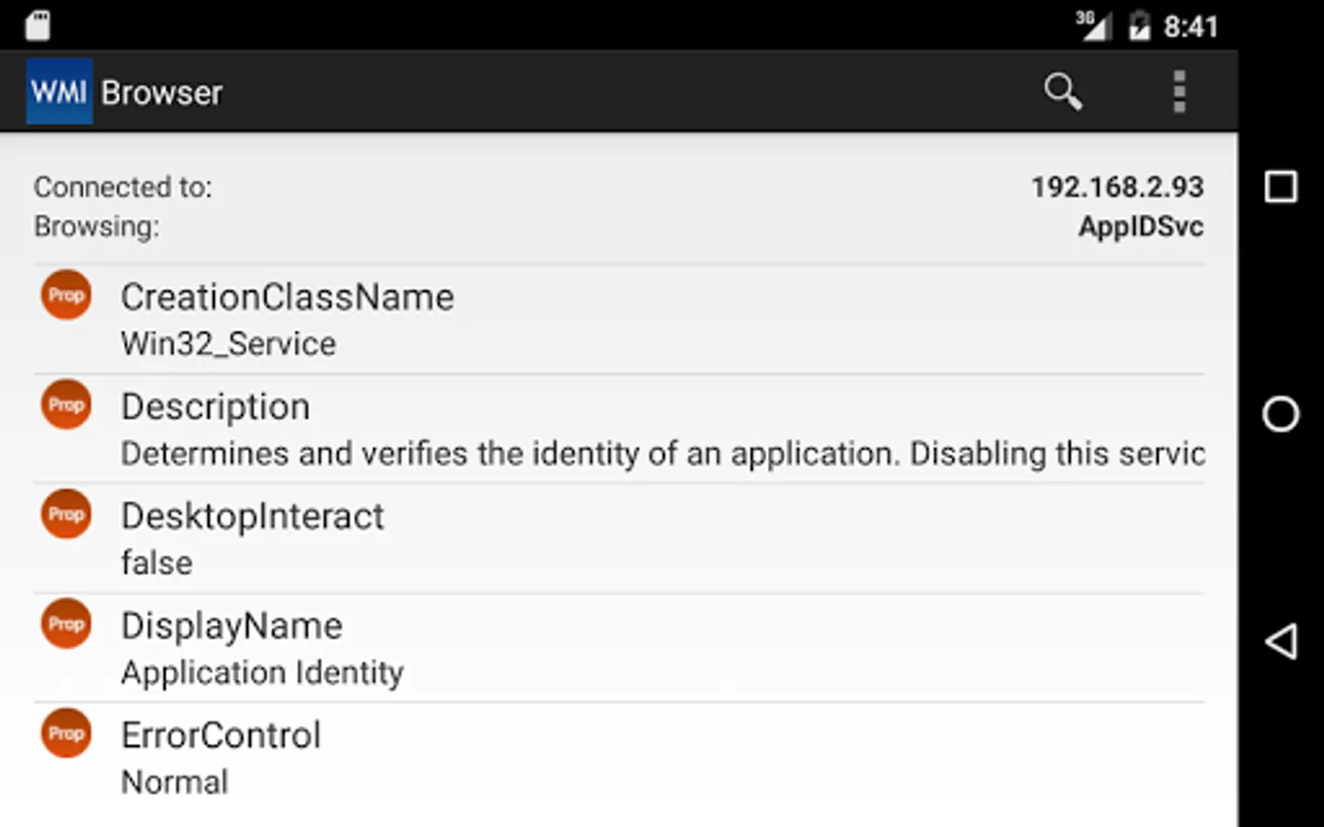Viewport: 1324px width, 827px height.
Task: Tap the recent apps square button
Action: tap(1281, 187)
